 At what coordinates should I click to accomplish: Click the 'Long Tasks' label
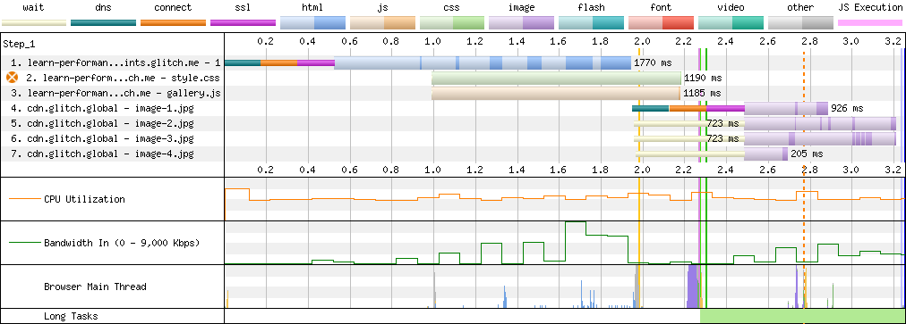tap(71, 316)
